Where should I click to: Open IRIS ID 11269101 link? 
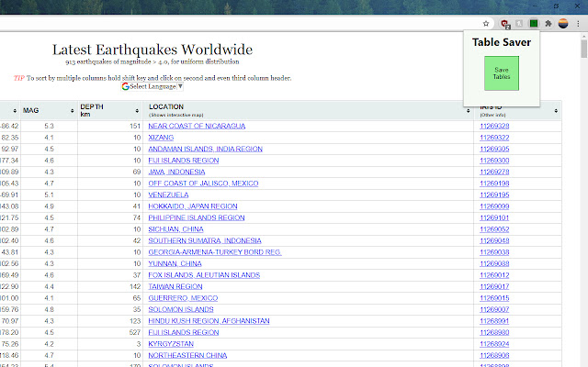(x=494, y=218)
